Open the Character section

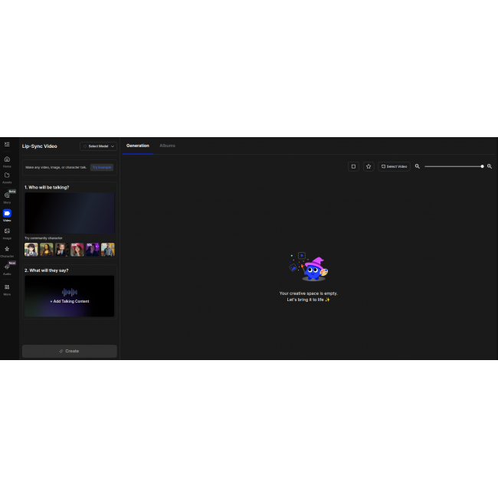[7, 250]
